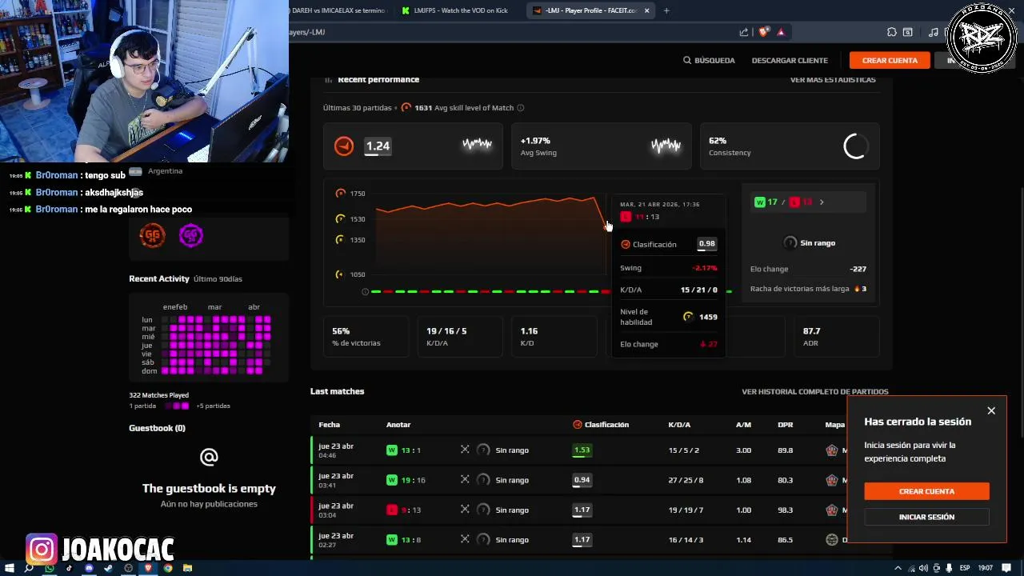The width and height of the screenshot is (1024, 576).
Task: Click the Clasificación column header
Action: pos(601,425)
